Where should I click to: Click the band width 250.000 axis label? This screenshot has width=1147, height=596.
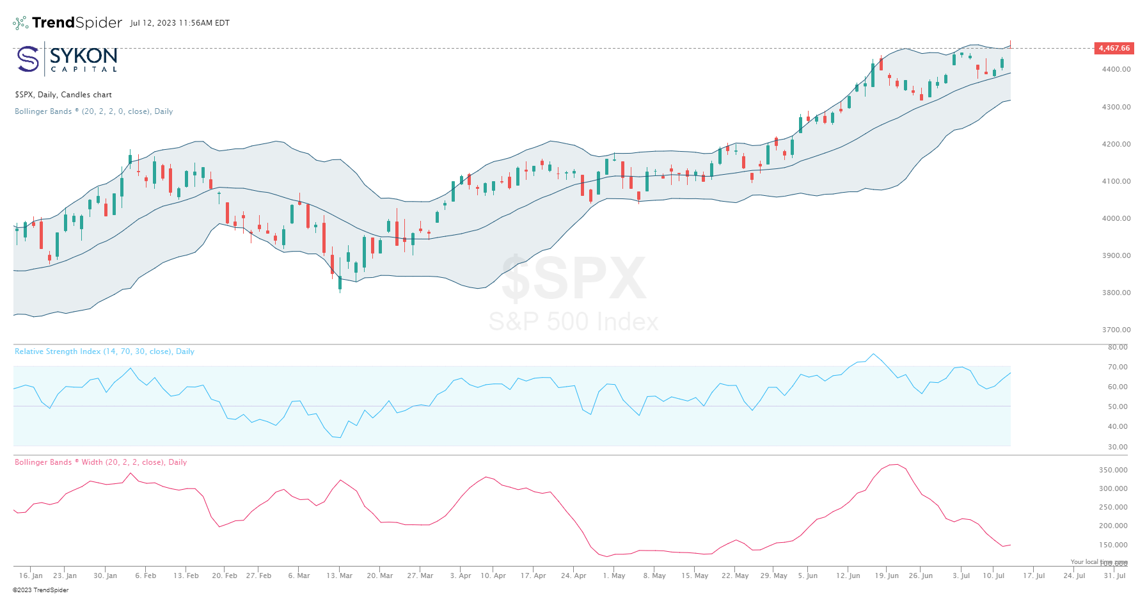1113,507
